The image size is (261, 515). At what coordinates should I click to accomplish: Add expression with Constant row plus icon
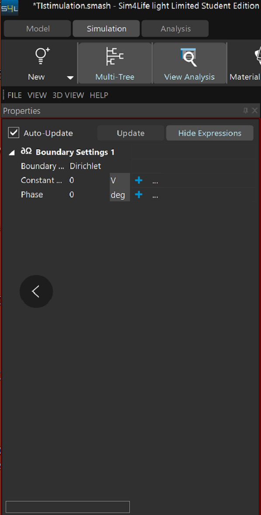point(139,180)
